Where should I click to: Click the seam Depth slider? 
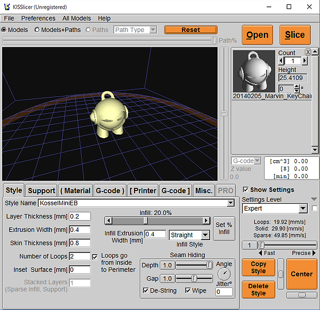pos(194,265)
